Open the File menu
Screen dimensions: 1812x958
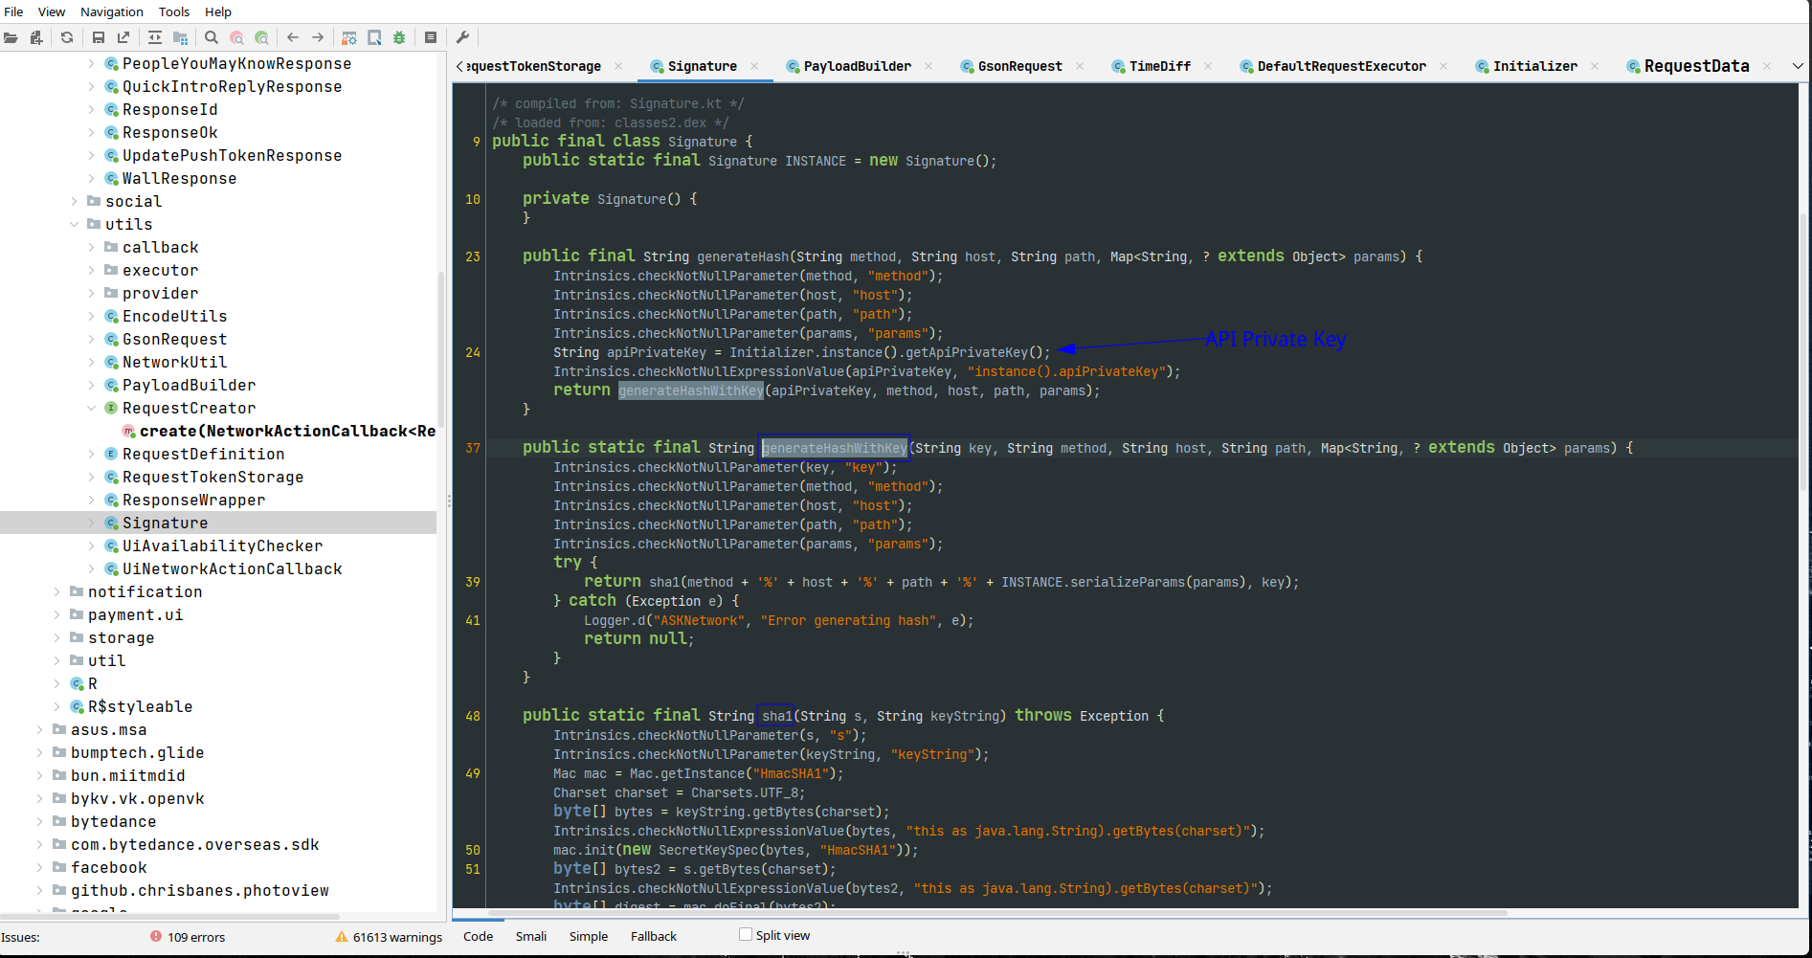13,11
